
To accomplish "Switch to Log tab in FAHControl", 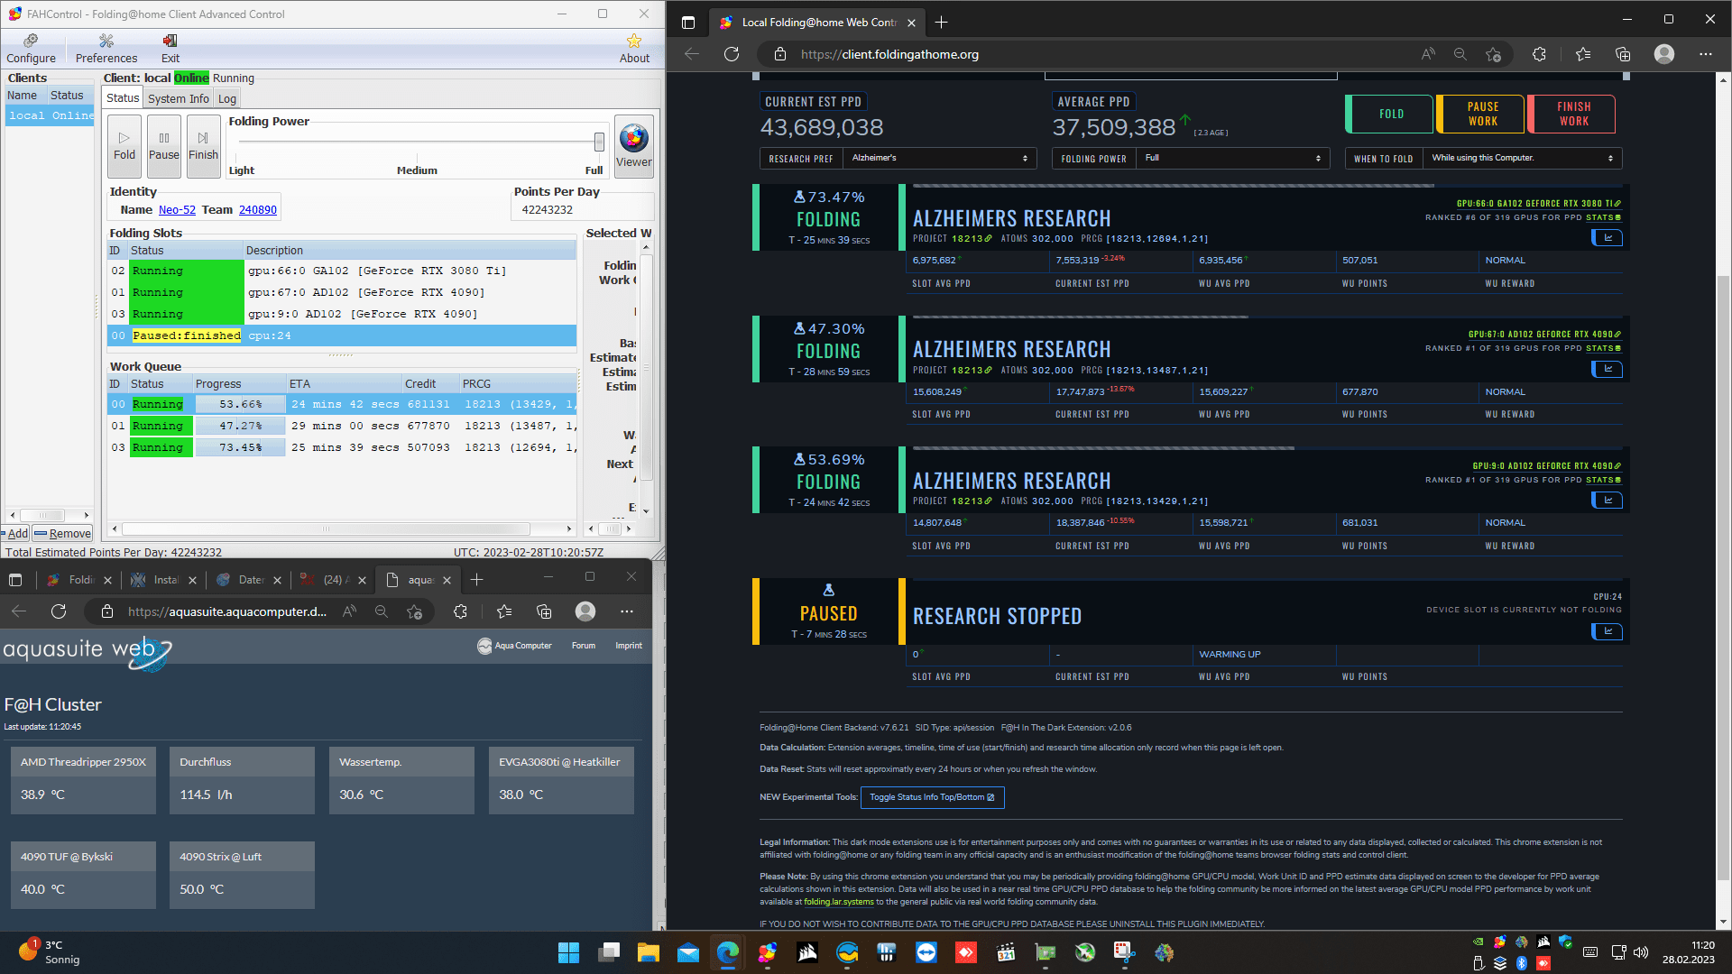I will [227, 98].
